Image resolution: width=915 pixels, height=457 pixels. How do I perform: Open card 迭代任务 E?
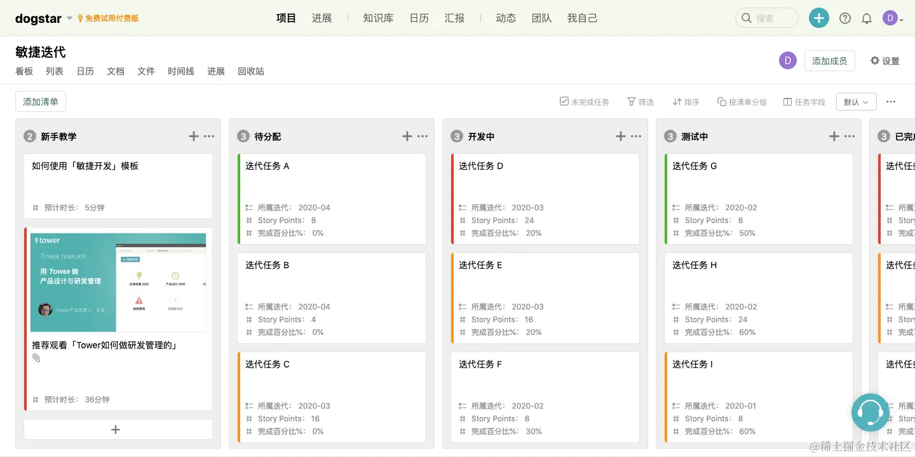pyautogui.click(x=545, y=298)
